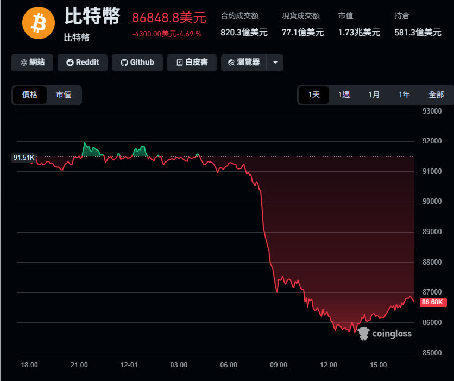
Task: Show 全部 price history
Action: [x=436, y=95]
